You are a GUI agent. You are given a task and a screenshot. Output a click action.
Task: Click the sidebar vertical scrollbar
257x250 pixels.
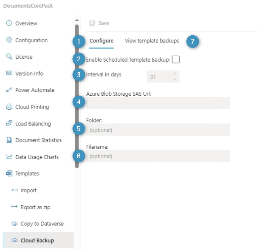click(x=77, y=94)
